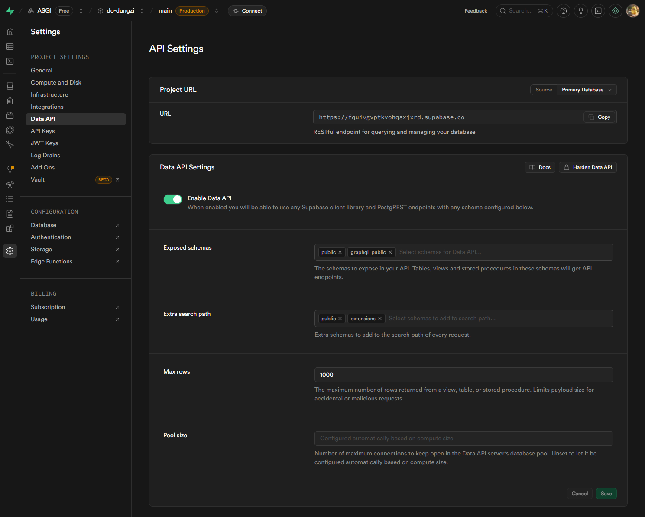
Task: Open Storage icon in left sidebar
Action: (10, 115)
